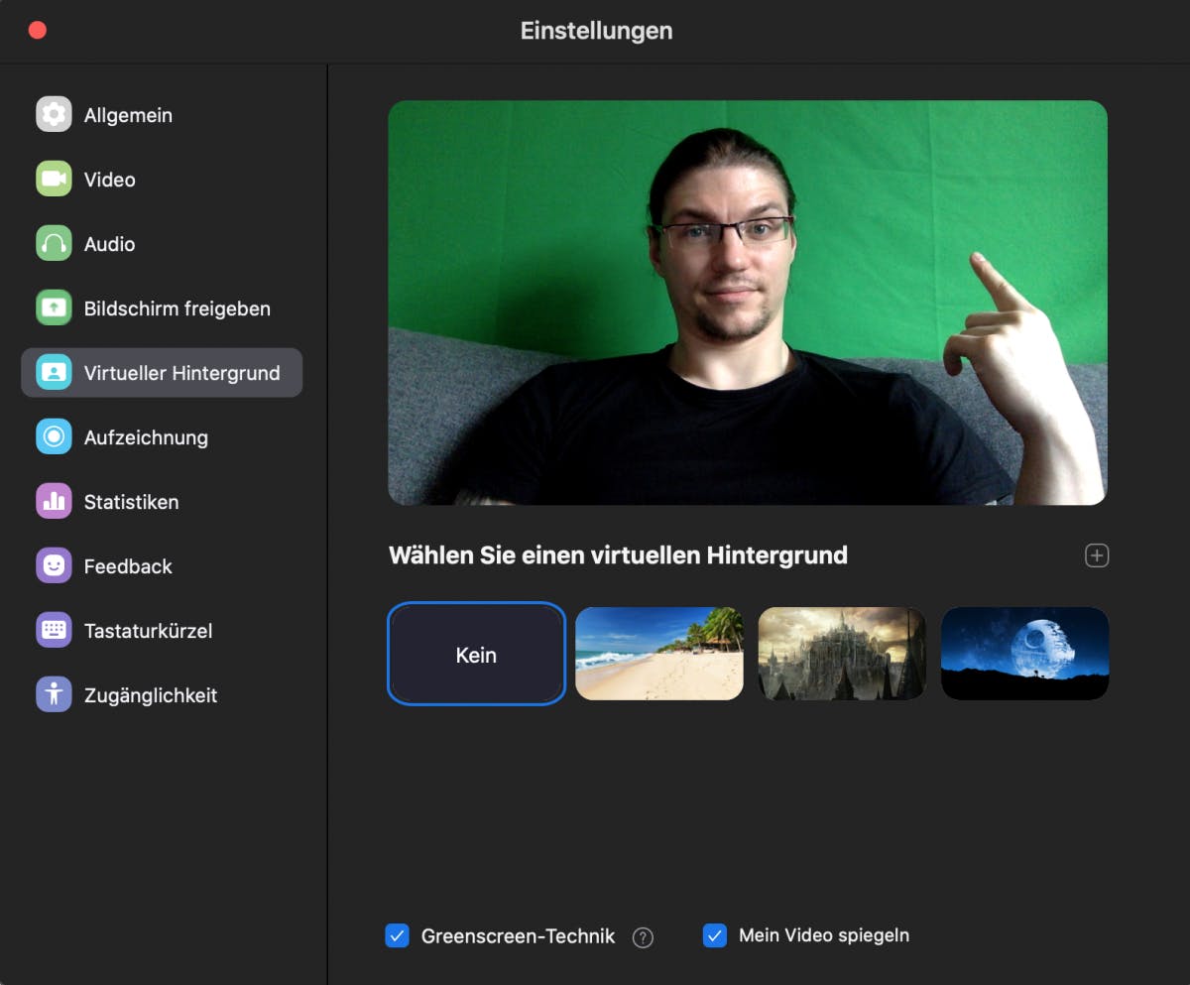Screen dimensions: 1190x985
Task: Select the Feedback smiley icon
Action: point(54,566)
